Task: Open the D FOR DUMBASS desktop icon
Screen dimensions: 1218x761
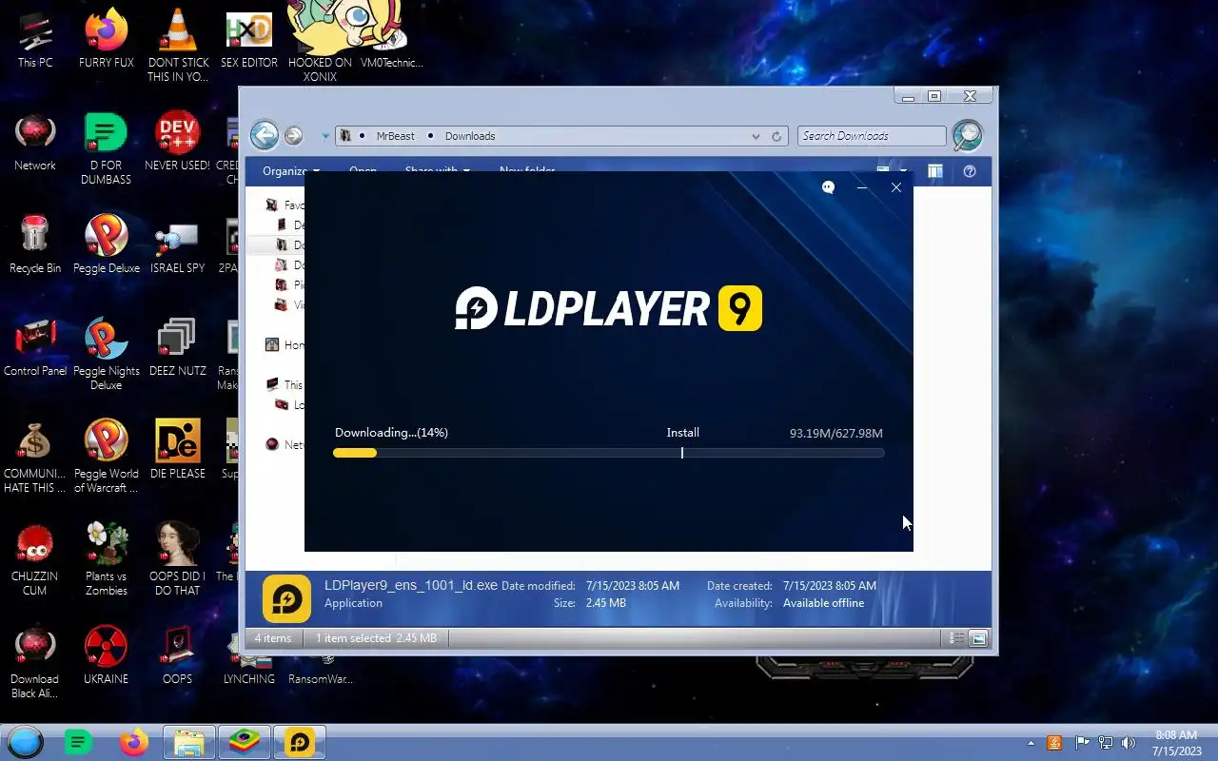Action: click(x=107, y=148)
